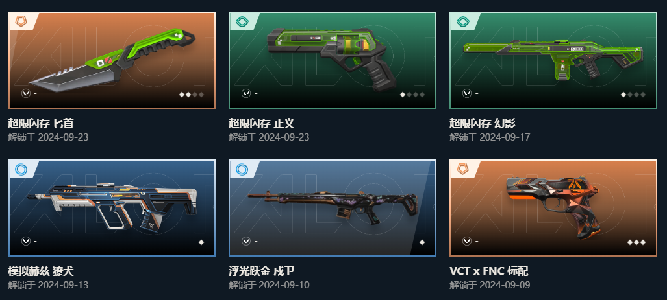Viewport: 667px width, 300px height.
Task: Click the Valorant points icon on 獠犬 card
Action: [26, 241]
